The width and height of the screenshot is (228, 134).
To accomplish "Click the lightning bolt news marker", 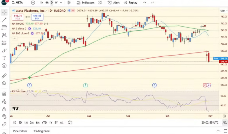I will coord(209,85).
